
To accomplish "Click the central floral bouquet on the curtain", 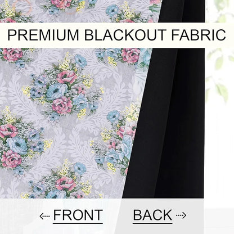I will tap(63, 88).
